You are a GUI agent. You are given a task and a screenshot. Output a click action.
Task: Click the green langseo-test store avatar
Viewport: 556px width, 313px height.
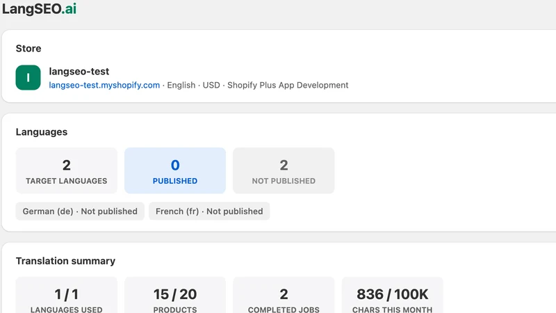[28, 77]
